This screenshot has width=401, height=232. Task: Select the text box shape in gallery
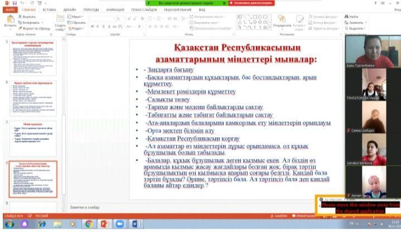pyautogui.click(x=240, y=17)
